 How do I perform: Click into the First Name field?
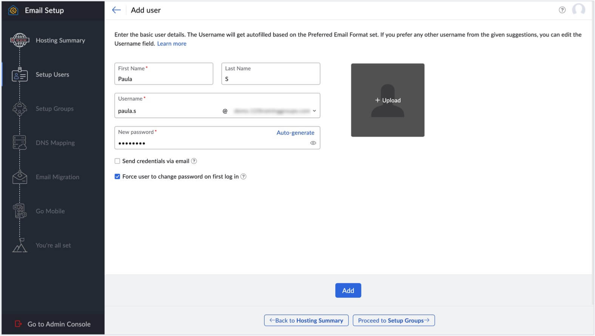pos(163,79)
